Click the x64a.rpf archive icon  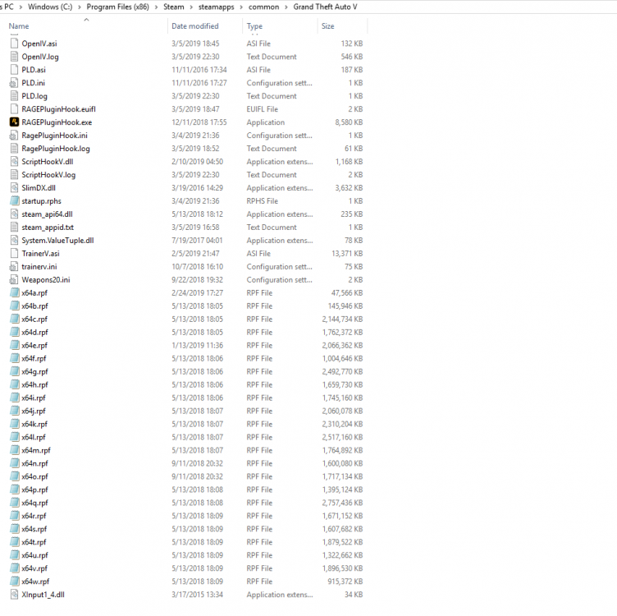[14, 292]
